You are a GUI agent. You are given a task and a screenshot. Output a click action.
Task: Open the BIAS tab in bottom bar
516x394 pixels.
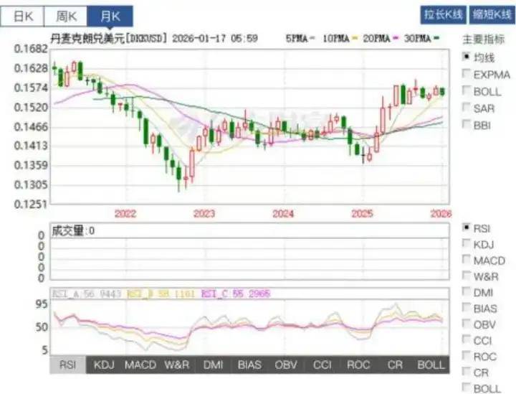point(250,365)
